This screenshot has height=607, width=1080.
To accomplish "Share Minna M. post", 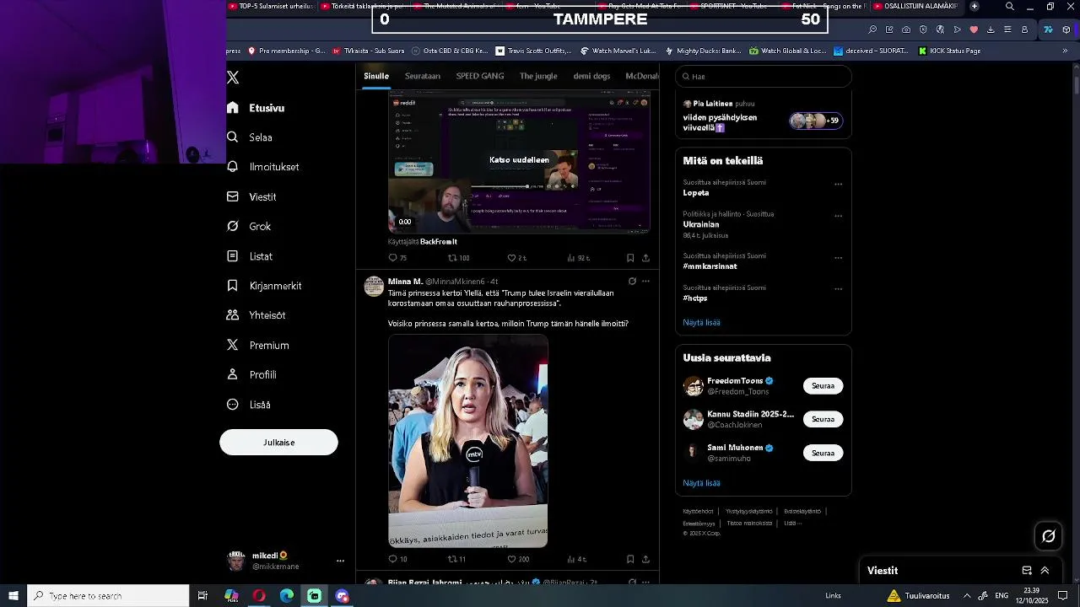I will coord(645,559).
